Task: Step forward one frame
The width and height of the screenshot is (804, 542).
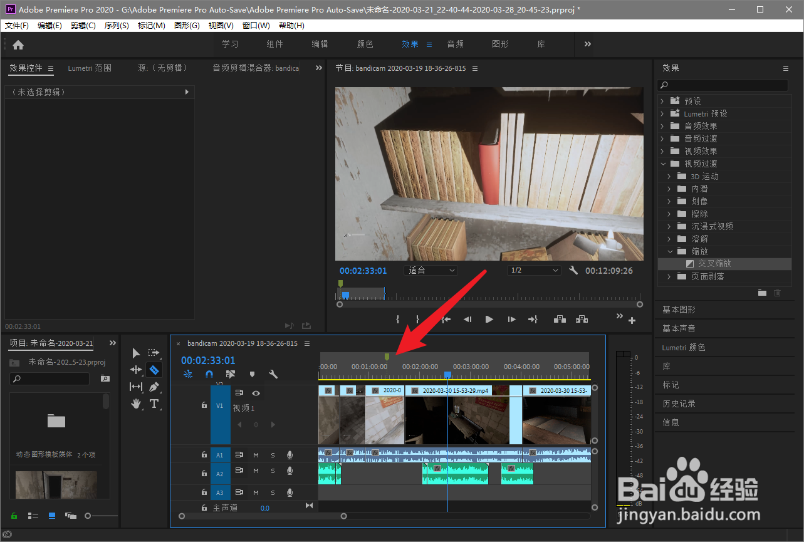Action: pos(511,320)
